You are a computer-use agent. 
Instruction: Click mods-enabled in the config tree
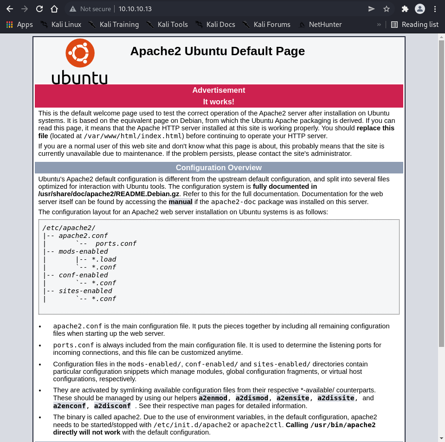83,252
